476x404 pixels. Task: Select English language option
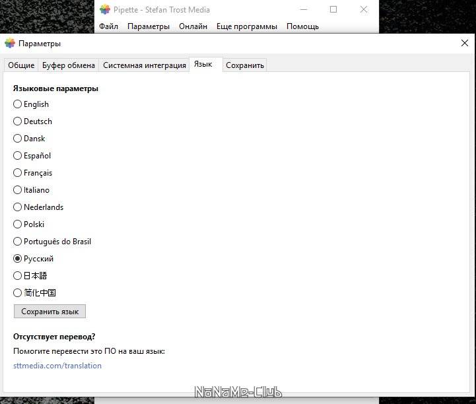click(x=31, y=104)
